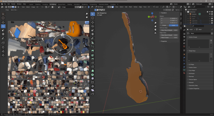
Task: Select Local orientation button in Transform panel
Action: tap(174, 25)
